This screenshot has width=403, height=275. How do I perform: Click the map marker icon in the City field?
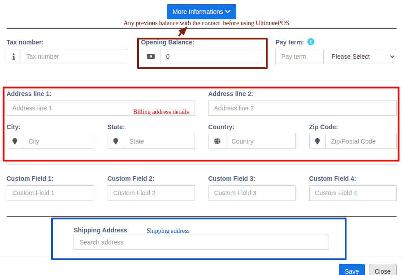(15, 141)
